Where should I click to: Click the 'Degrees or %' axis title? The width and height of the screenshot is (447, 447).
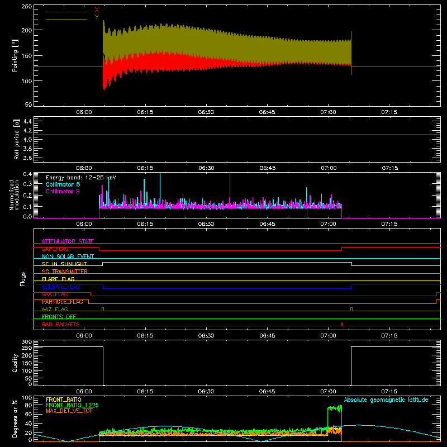15,419
